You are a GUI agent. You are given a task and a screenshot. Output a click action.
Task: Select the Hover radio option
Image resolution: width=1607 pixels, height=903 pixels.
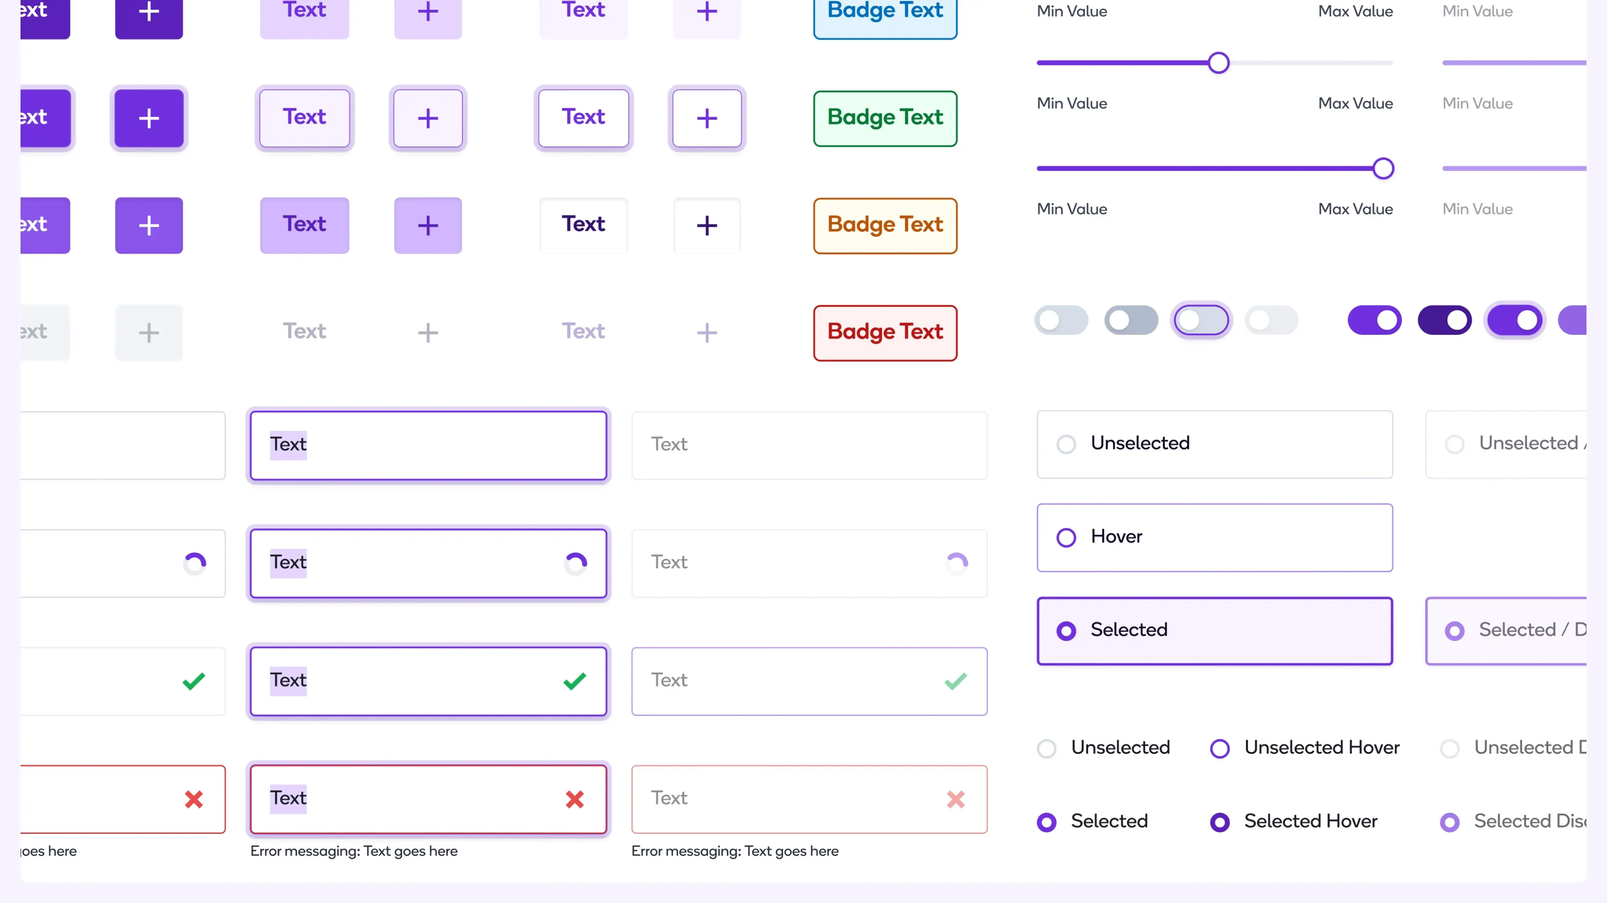[x=1066, y=537]
